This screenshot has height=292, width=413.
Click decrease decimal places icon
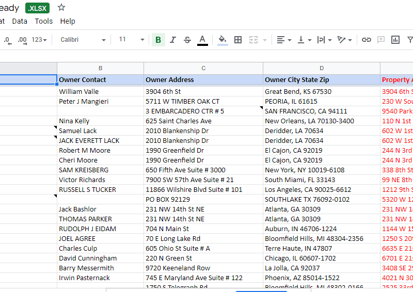click(x=7, y=40)
